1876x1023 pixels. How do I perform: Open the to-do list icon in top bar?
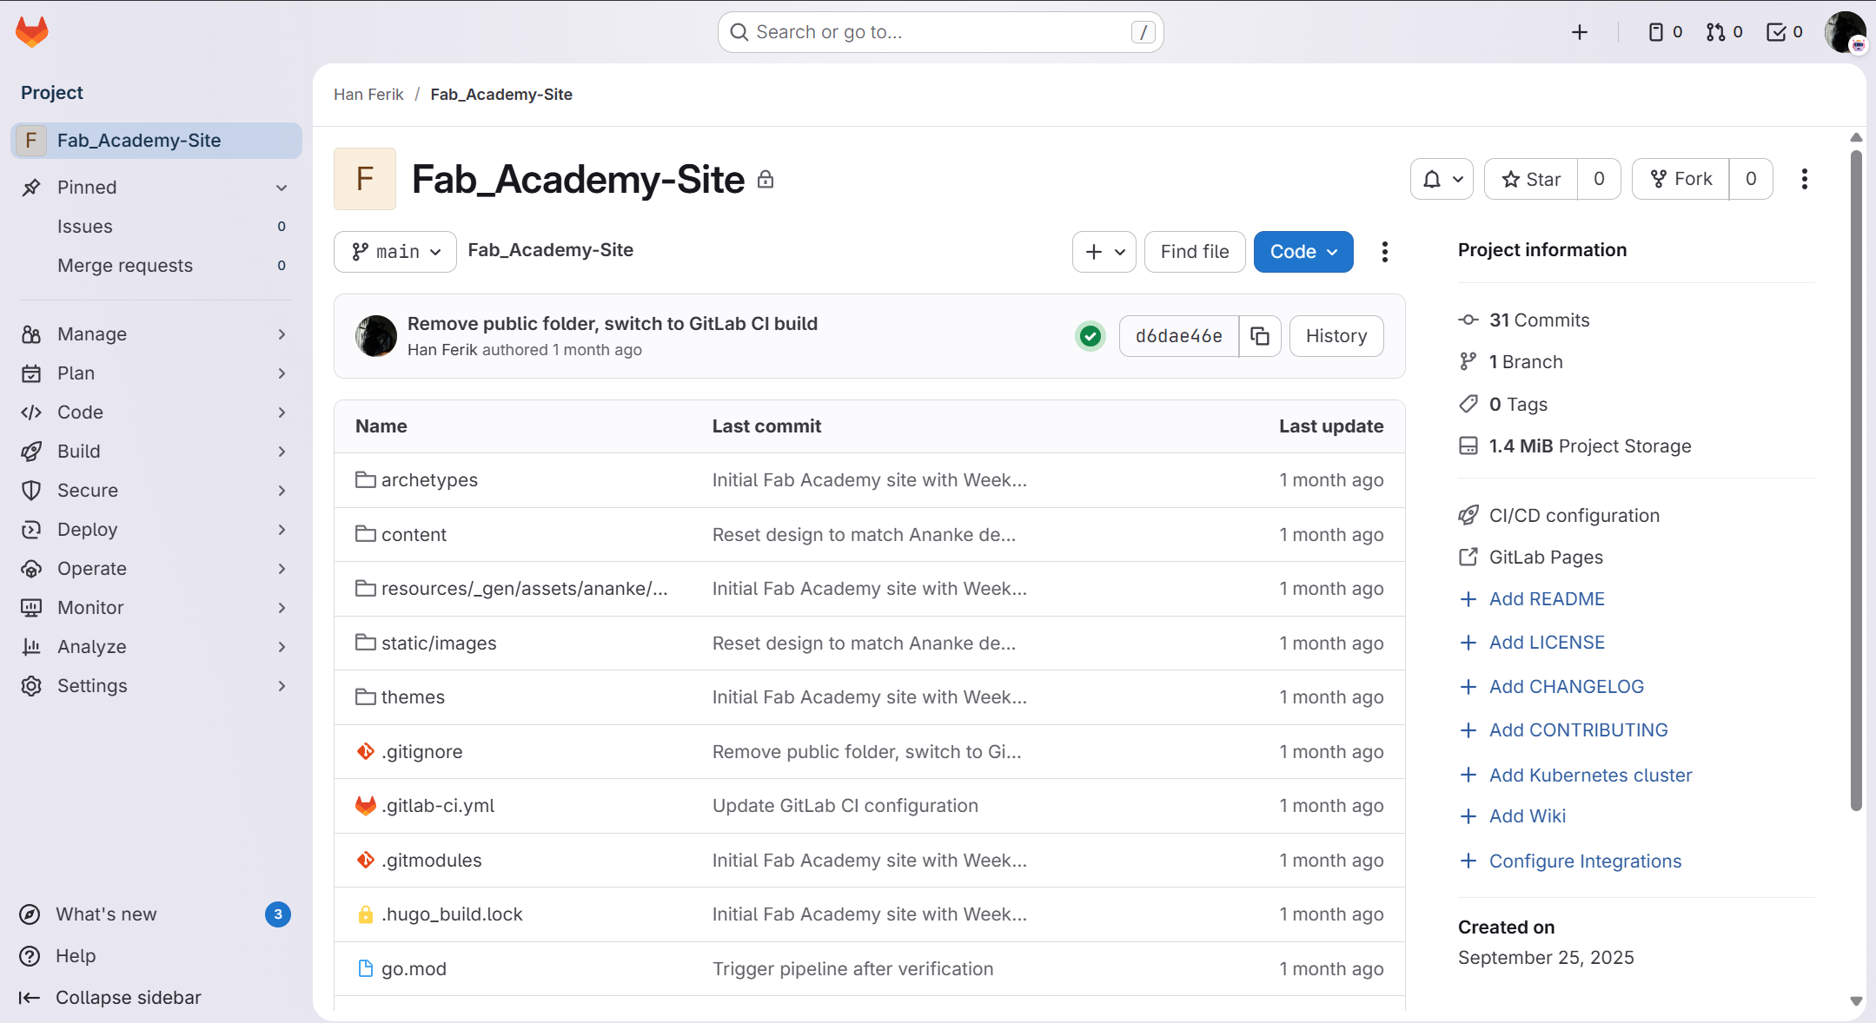click(x=1777, y=31)
